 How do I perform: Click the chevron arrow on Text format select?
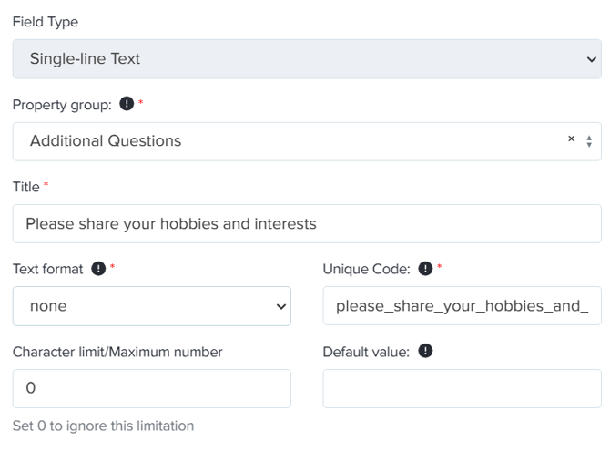280,307
